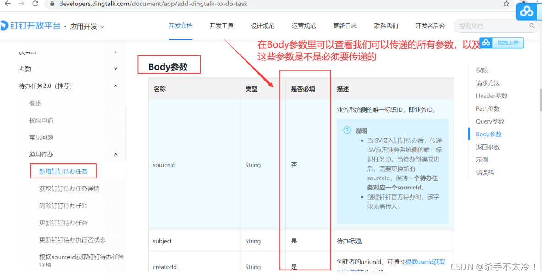542x275 pixels.
Task: Click the DingTalk open platform logo
Action: (30, 26)
